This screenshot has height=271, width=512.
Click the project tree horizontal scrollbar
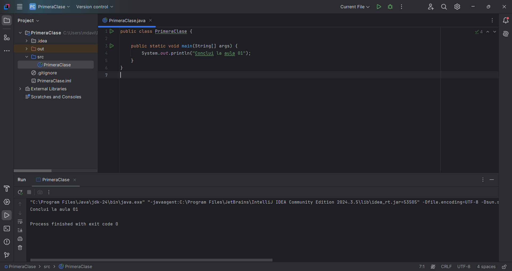click(x=33, y=171)
